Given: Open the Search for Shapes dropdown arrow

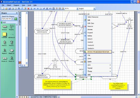Looking at the screenshot, I should pyautogui.click(x=12, y=19).
